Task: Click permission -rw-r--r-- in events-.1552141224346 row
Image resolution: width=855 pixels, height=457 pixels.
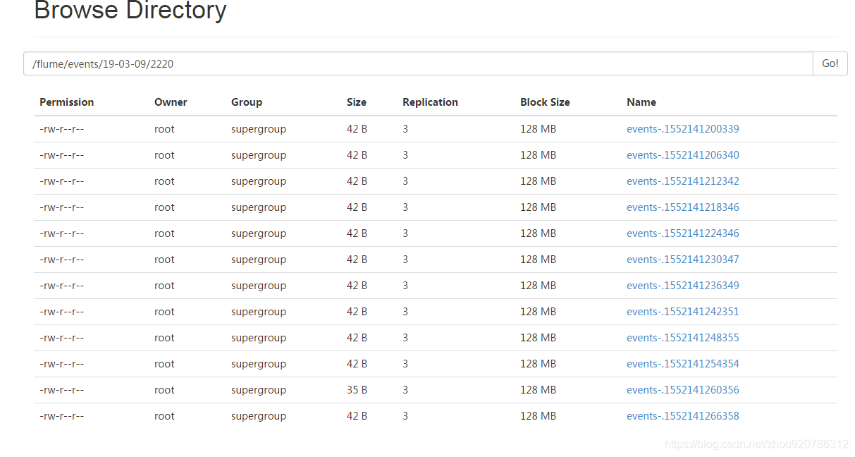Action: click(x=61, y=233)
